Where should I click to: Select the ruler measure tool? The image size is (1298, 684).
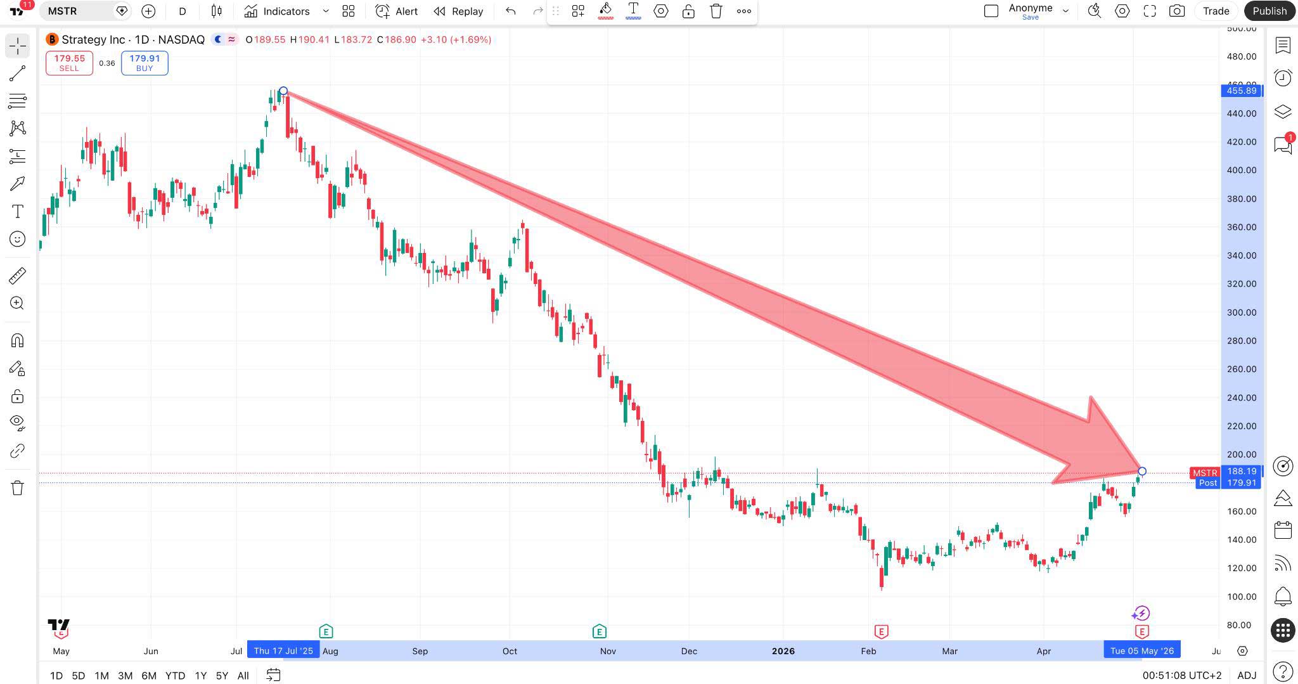(x=18, y=275)
